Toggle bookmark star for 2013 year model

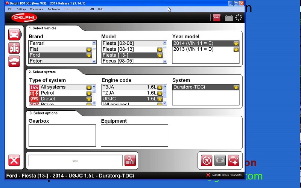(236, 50)
